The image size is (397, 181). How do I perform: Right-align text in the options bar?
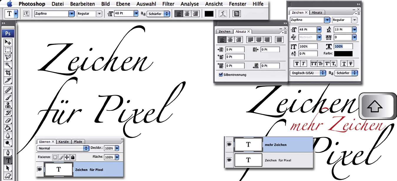point(195,14)
